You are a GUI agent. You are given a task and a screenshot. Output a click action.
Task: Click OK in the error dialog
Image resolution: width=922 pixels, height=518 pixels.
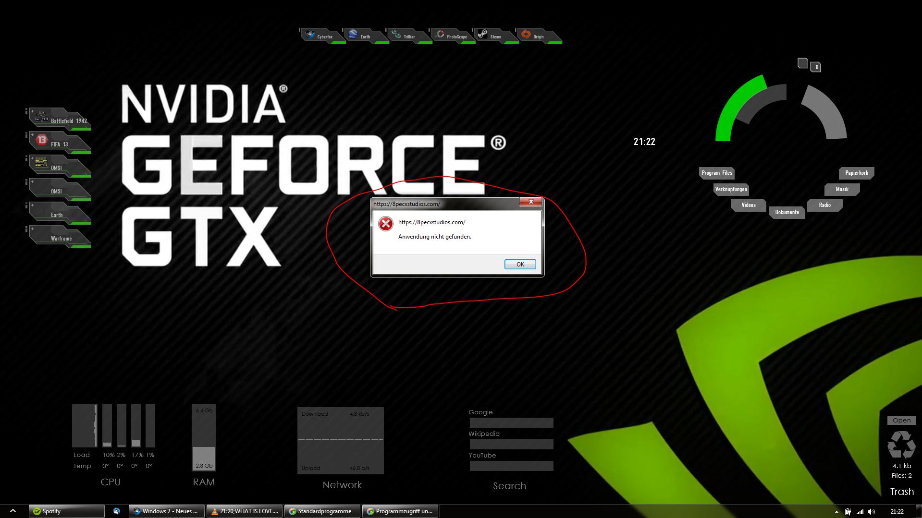click(x=520, y=265)
